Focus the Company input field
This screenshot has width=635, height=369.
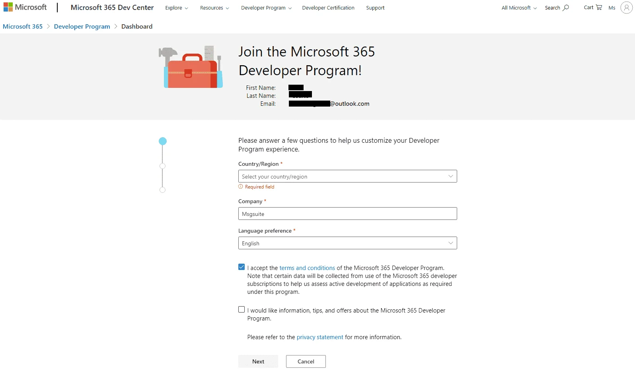[347, 214]
